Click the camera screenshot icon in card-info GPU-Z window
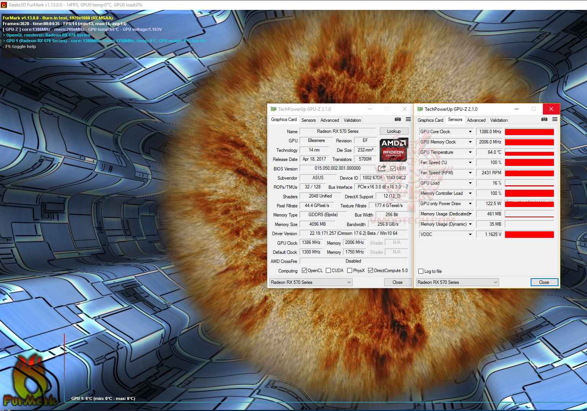This screenshot has height=411, width=587. click(398, 119)
